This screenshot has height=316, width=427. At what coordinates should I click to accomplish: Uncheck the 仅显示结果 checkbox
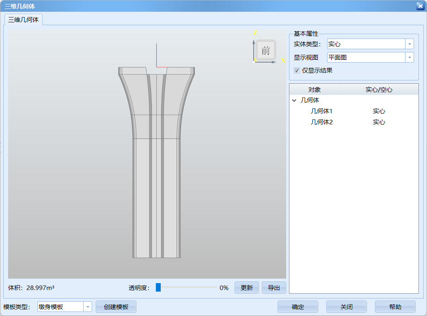click(x=297, y=70)
